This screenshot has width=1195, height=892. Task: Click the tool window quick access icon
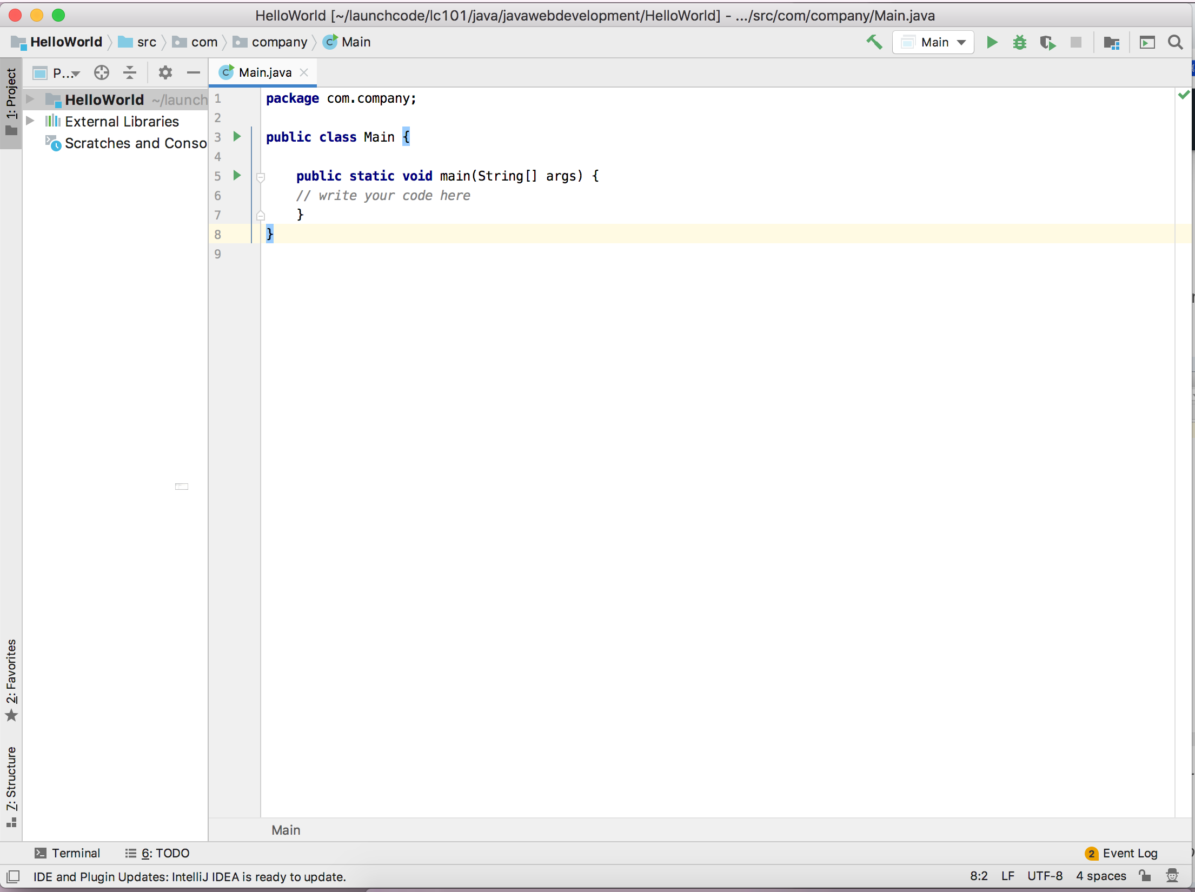(13, 876)
